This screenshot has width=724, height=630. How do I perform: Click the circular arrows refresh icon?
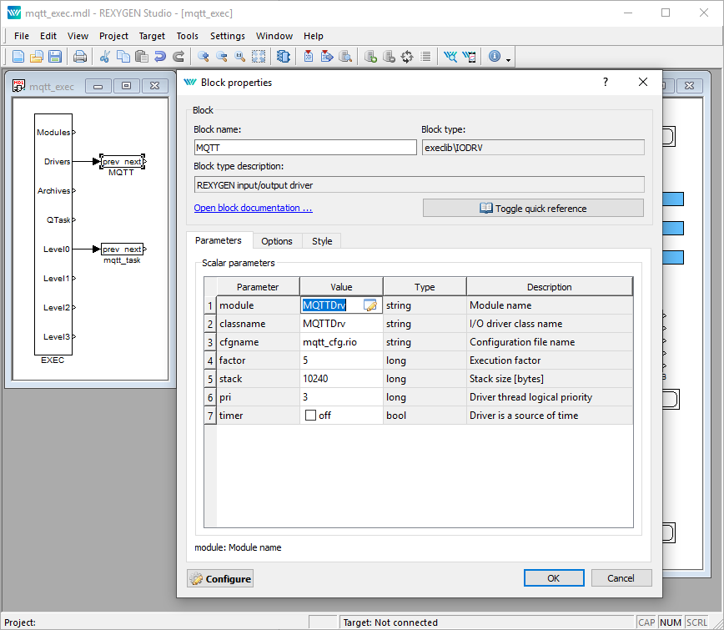(407, 57)
